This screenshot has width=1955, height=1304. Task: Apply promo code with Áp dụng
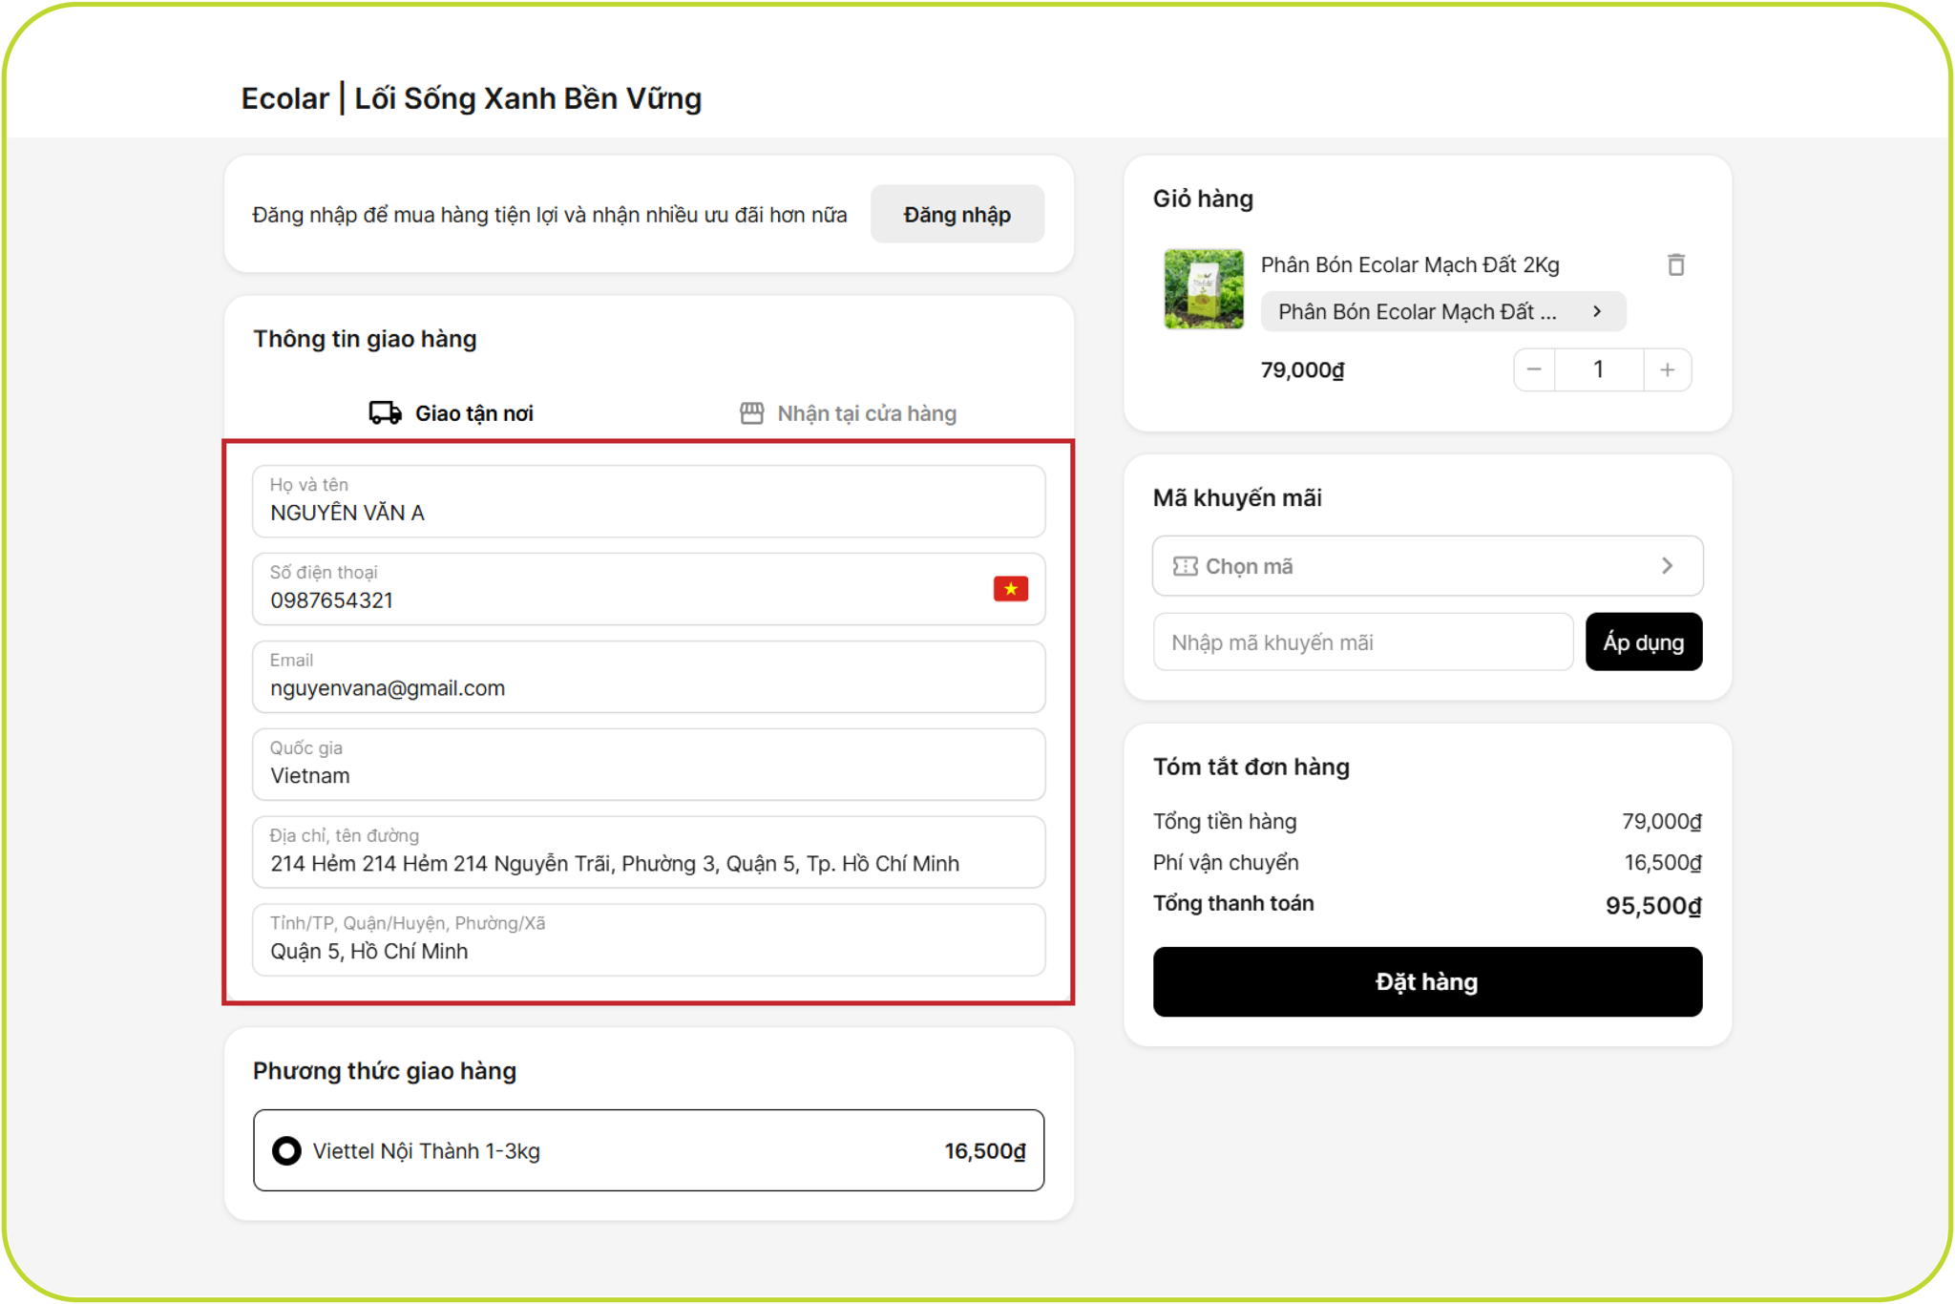1643,642
